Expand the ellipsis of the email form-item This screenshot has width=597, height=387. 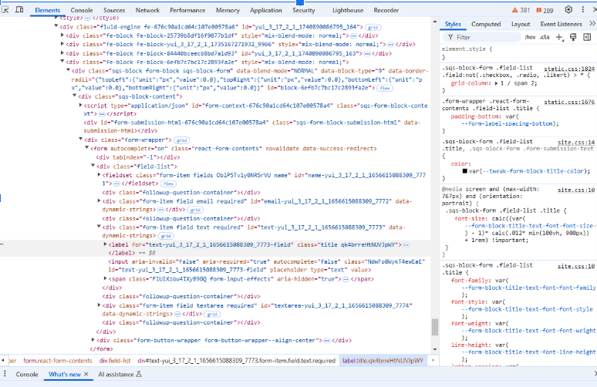pyautogui.click(x=160, y=210)
